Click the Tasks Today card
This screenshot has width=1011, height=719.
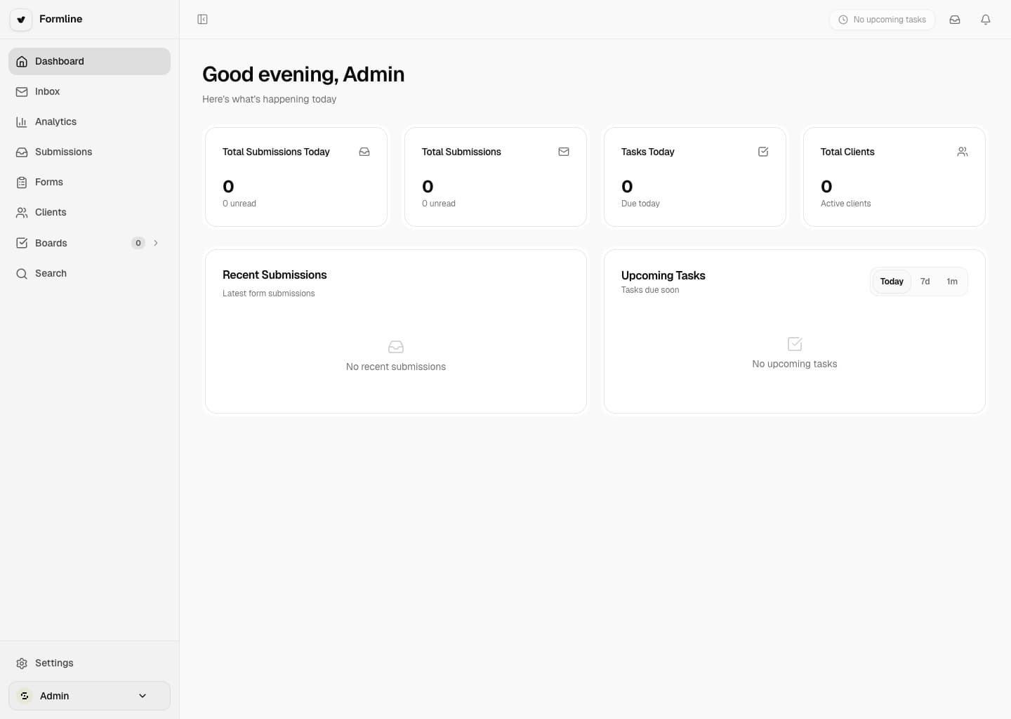694,177
